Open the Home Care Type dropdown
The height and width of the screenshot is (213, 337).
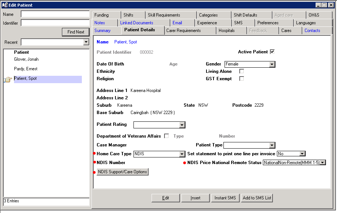click(182, 154)
